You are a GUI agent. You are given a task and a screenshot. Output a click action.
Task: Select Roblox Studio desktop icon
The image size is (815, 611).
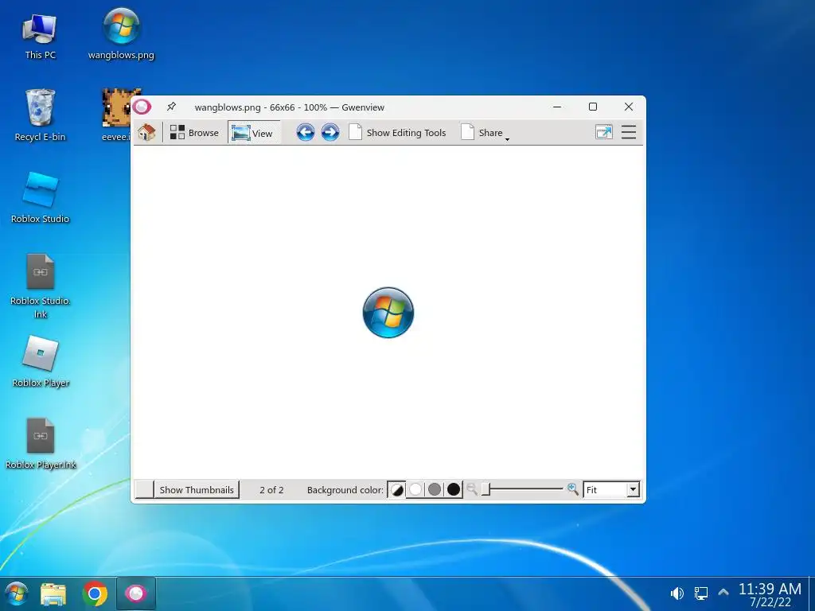[40, 197]
